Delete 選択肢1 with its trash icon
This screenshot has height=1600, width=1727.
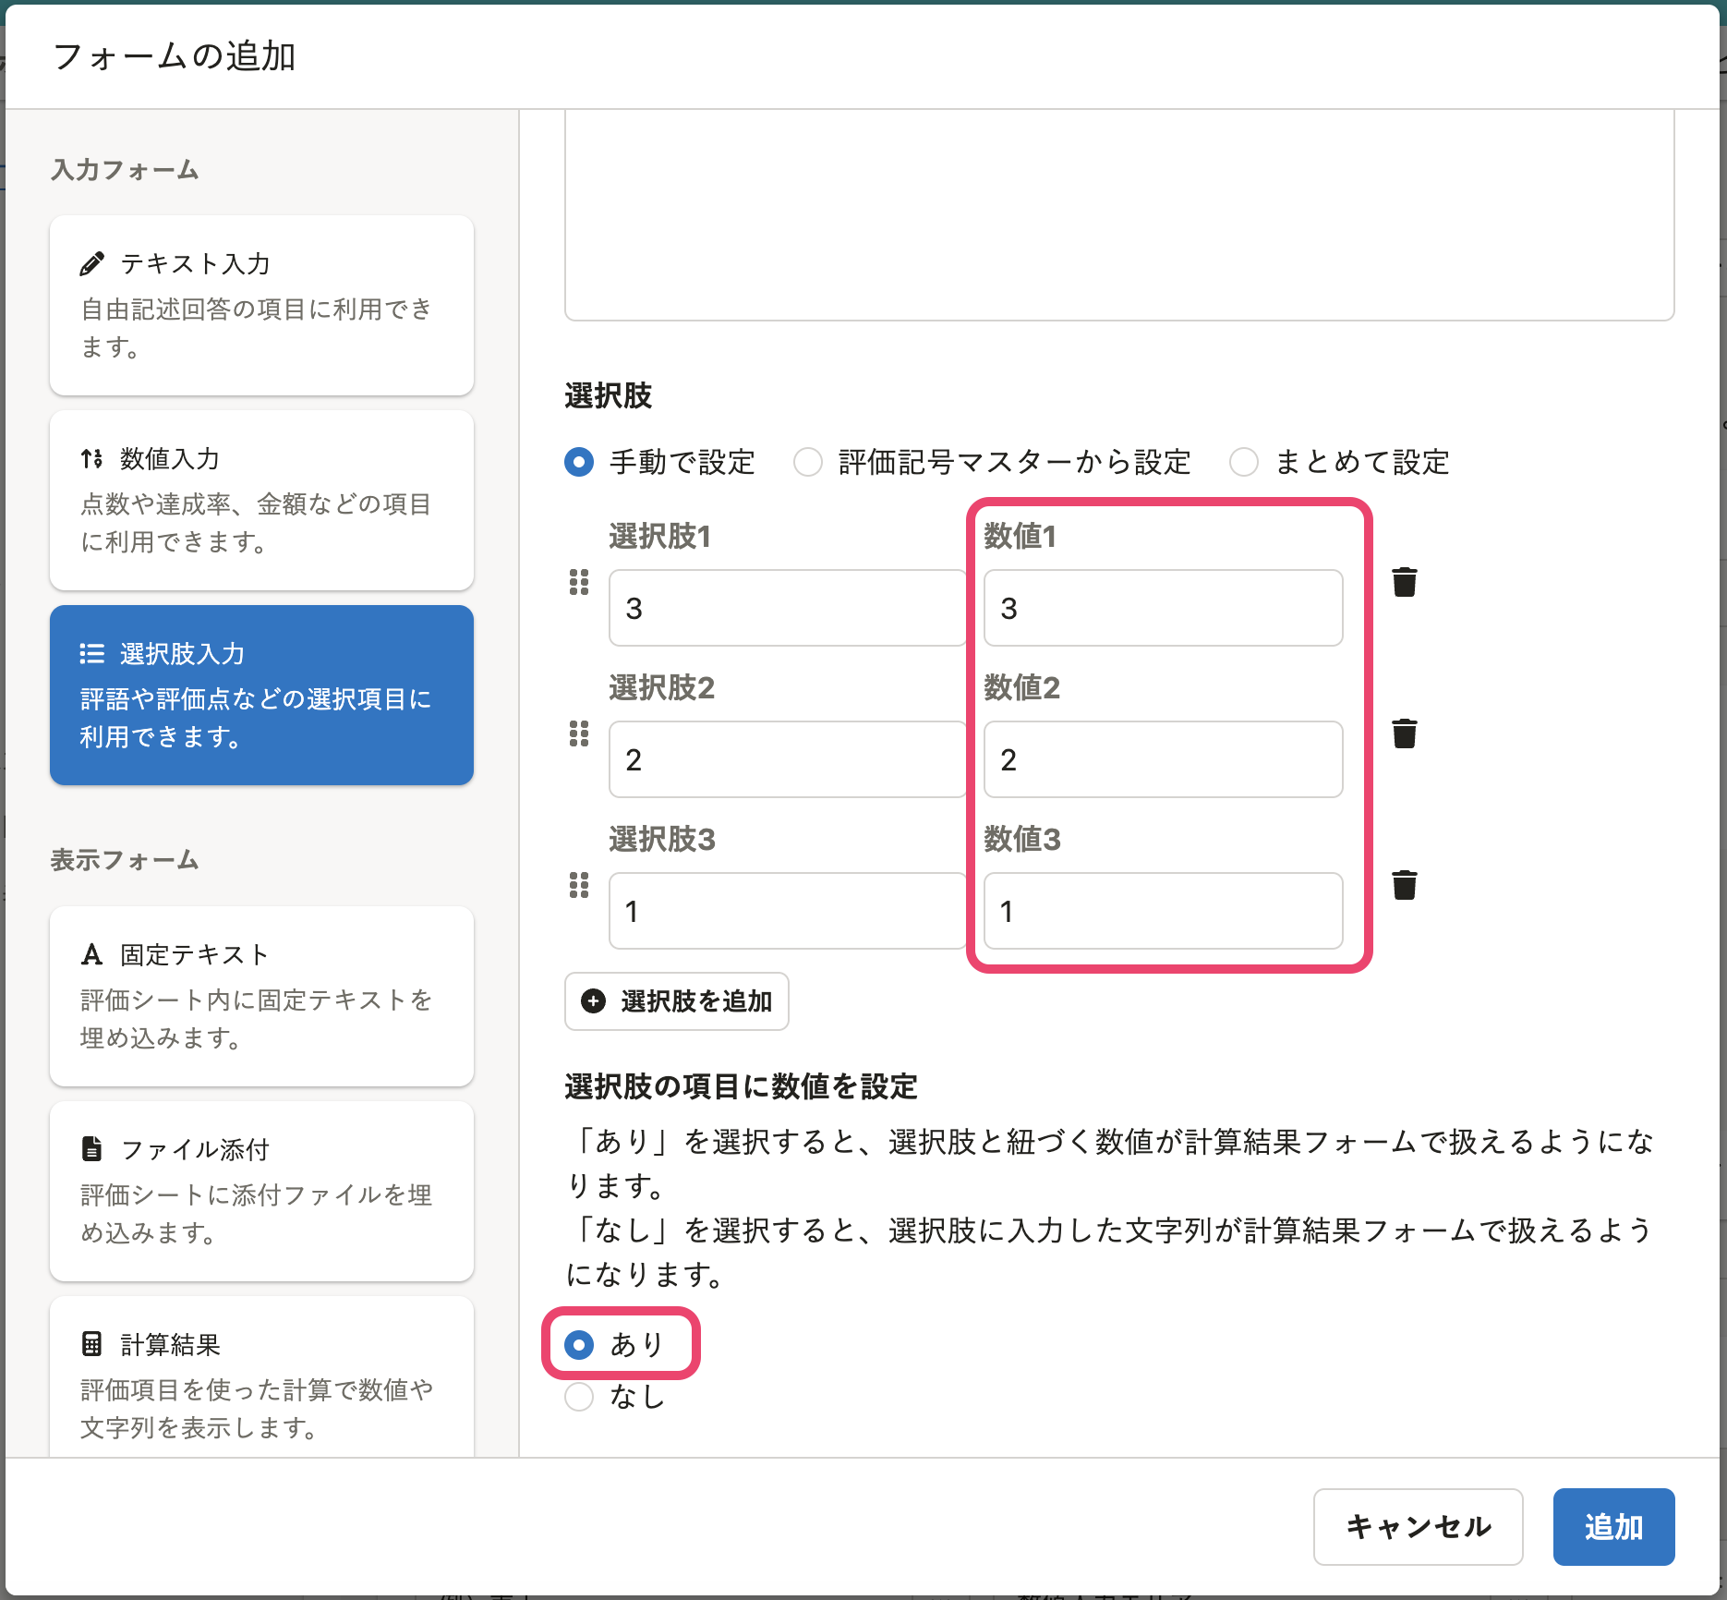click(x=1404, y=582)
